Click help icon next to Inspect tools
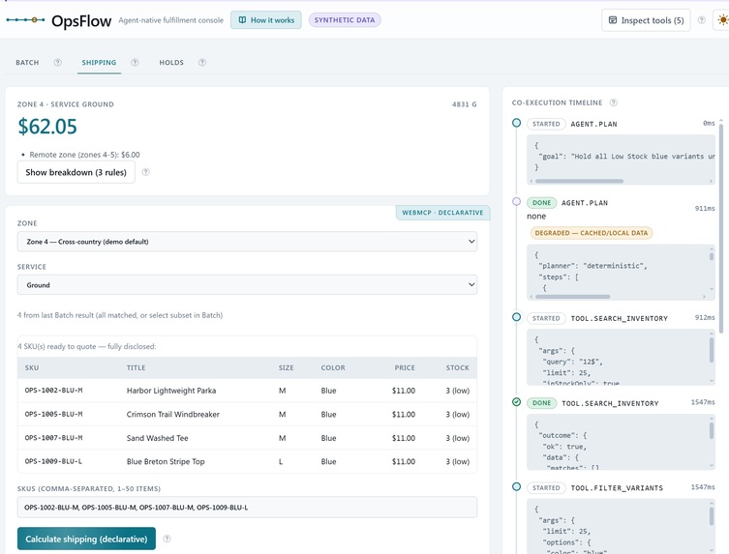This screenshot has width=729, height=554. (702, 20)
